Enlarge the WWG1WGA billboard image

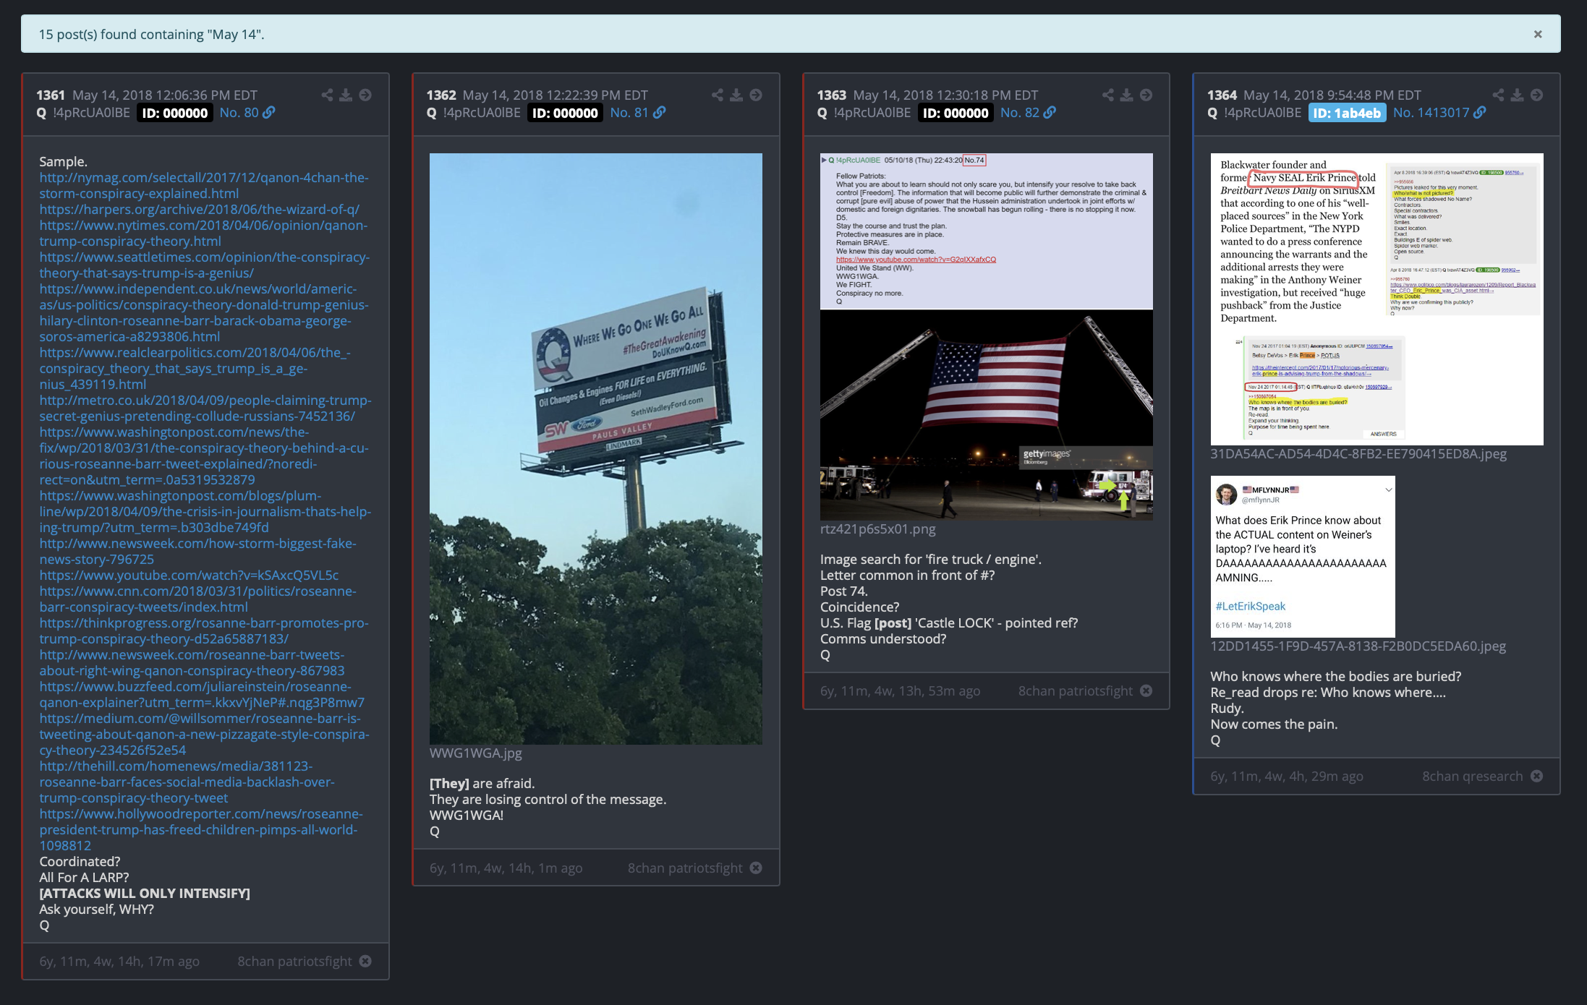coord(595,449)
